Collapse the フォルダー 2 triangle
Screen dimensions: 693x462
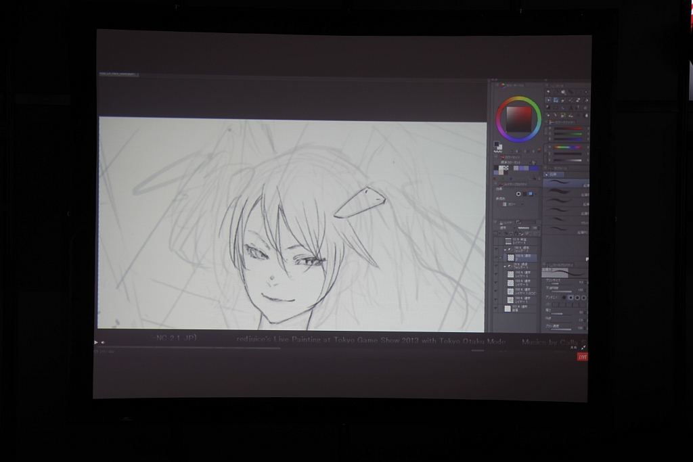(505, 250)
